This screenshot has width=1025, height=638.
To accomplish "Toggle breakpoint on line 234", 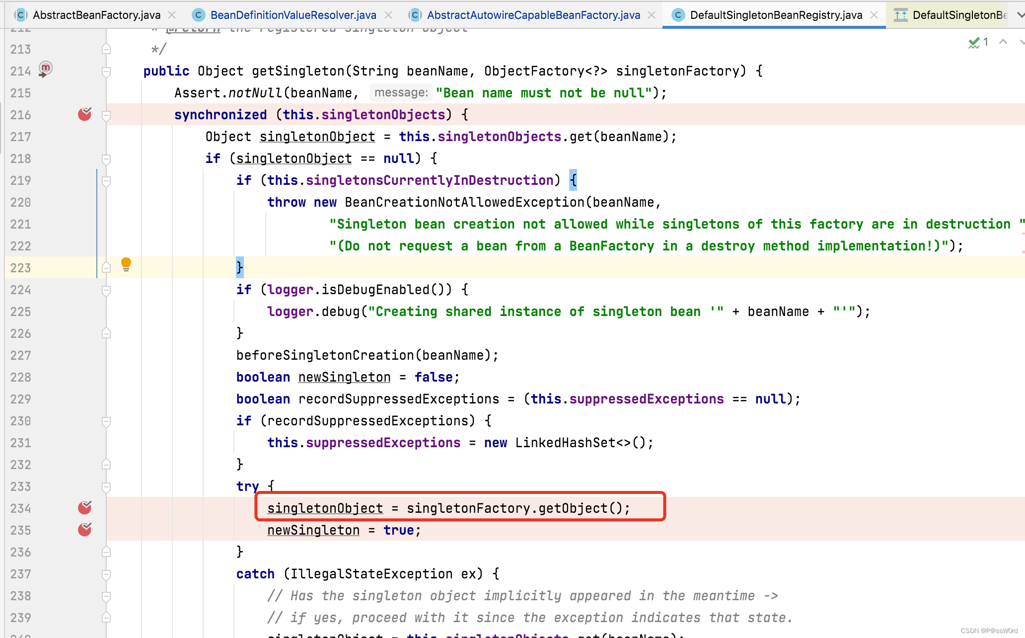I will click(x=85, y=508).
